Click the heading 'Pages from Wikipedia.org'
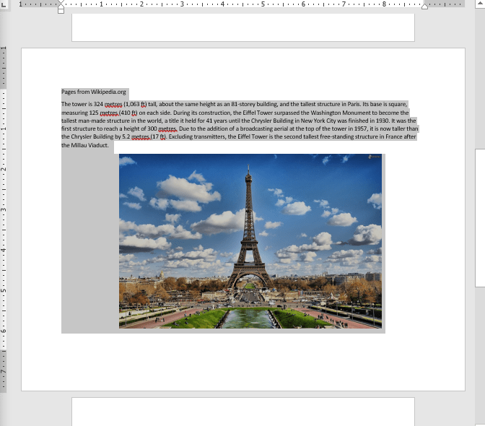 [94, 92]
